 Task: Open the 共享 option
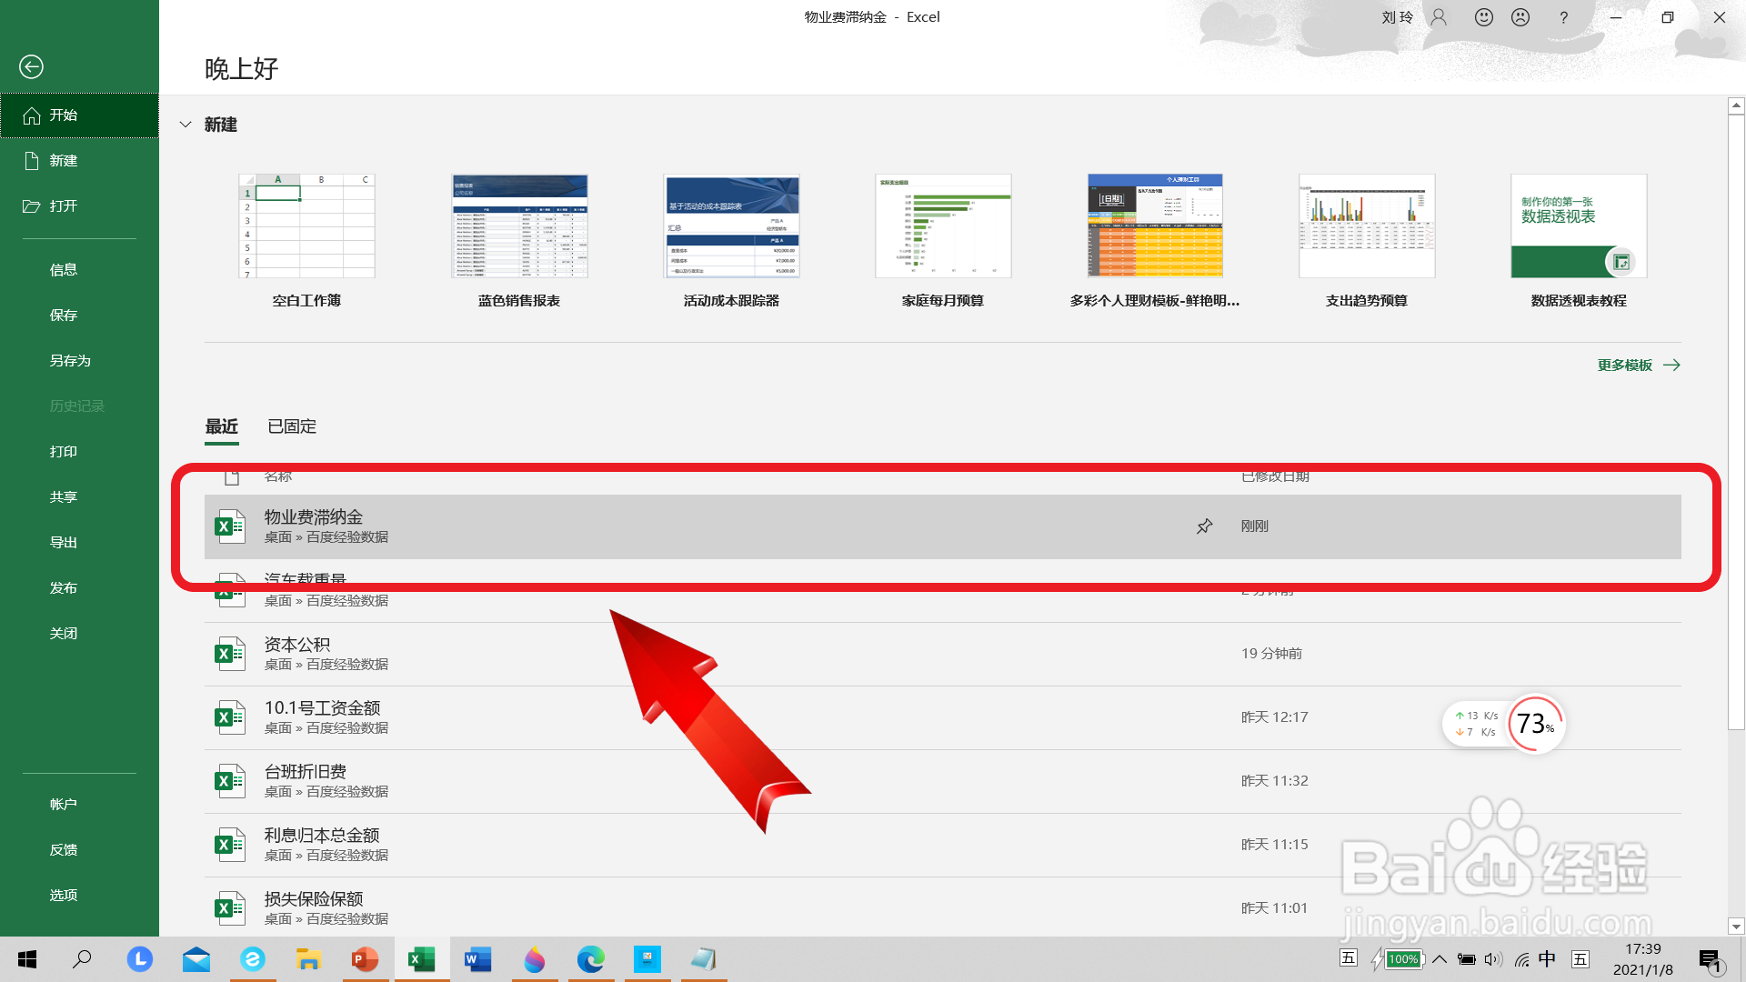click(79, 497)
